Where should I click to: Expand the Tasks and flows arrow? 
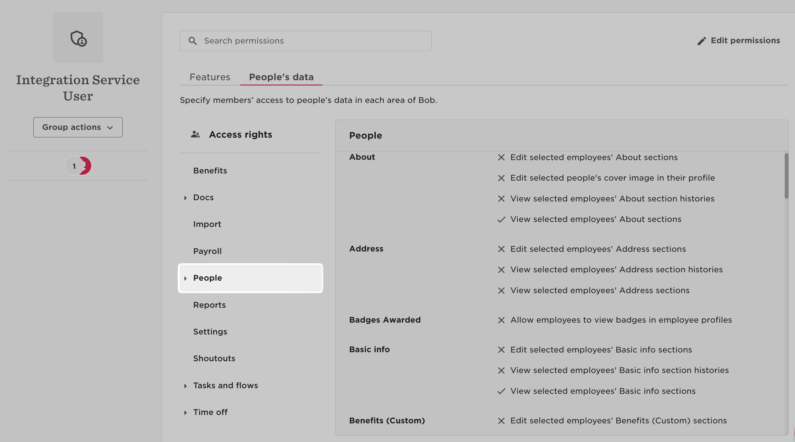[186, 386]
